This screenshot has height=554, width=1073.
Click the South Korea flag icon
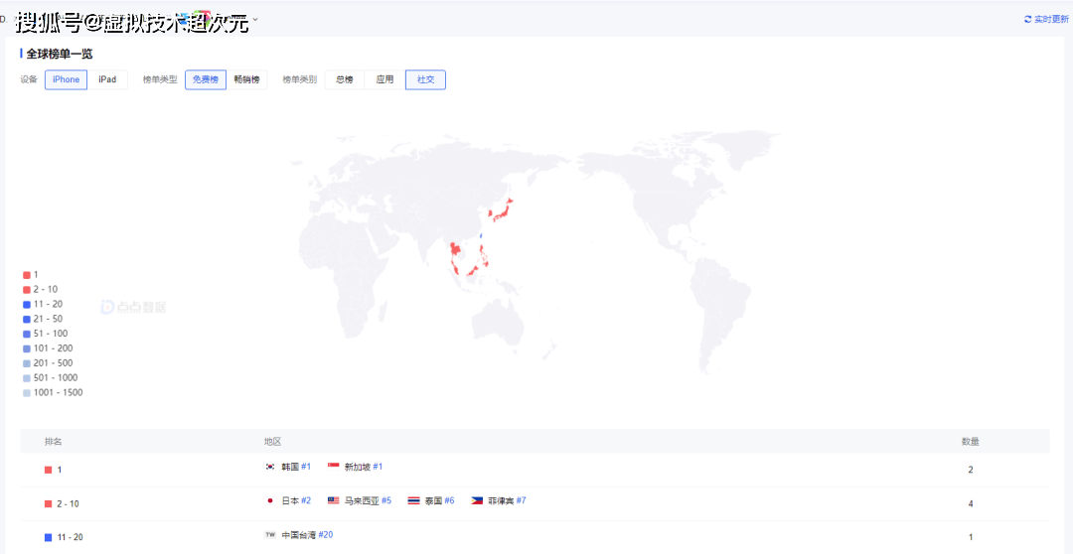(269, 467)
